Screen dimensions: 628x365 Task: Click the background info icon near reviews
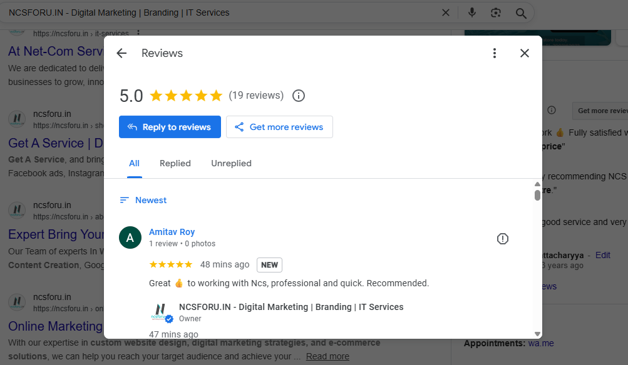552,110
